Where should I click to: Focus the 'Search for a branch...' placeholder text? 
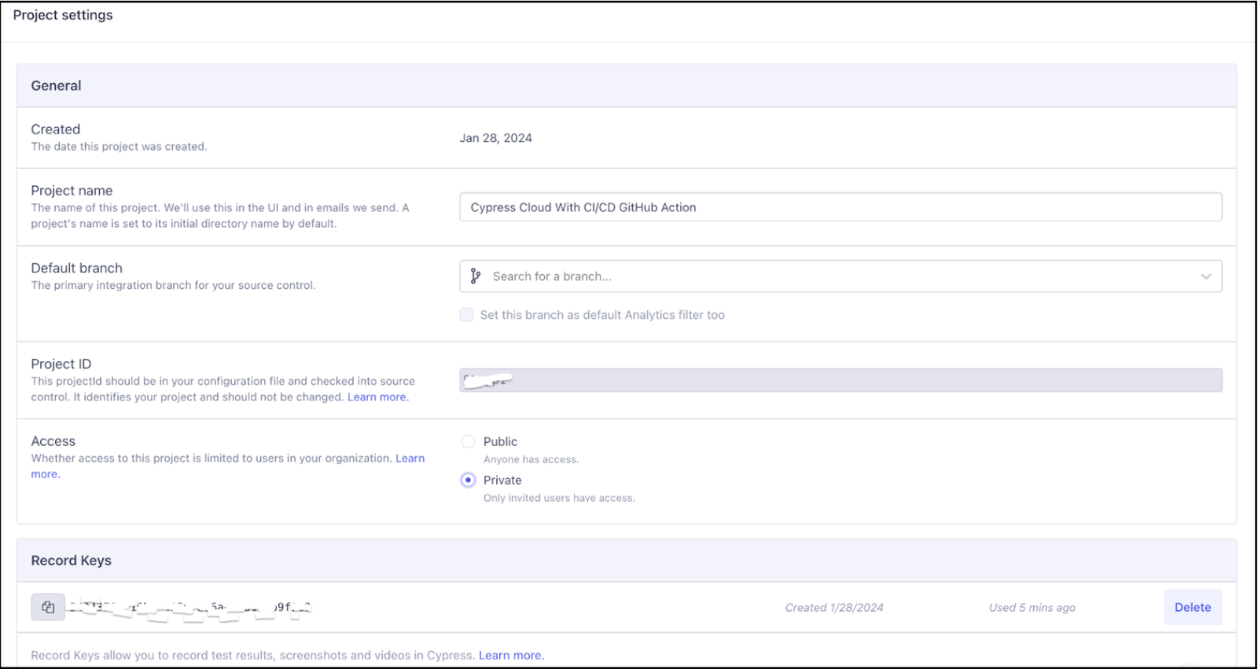pos(552,276)
